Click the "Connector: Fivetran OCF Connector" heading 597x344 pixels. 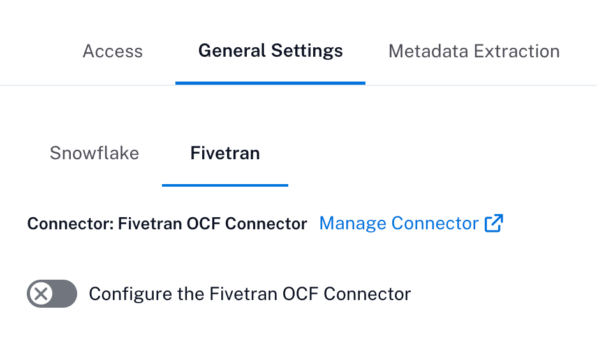point(167,224)
